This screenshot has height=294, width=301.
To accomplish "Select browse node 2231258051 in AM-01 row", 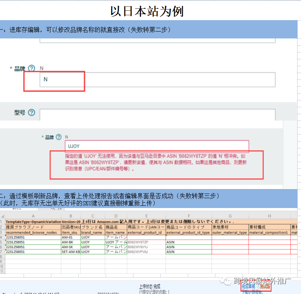I will [33, 237].
